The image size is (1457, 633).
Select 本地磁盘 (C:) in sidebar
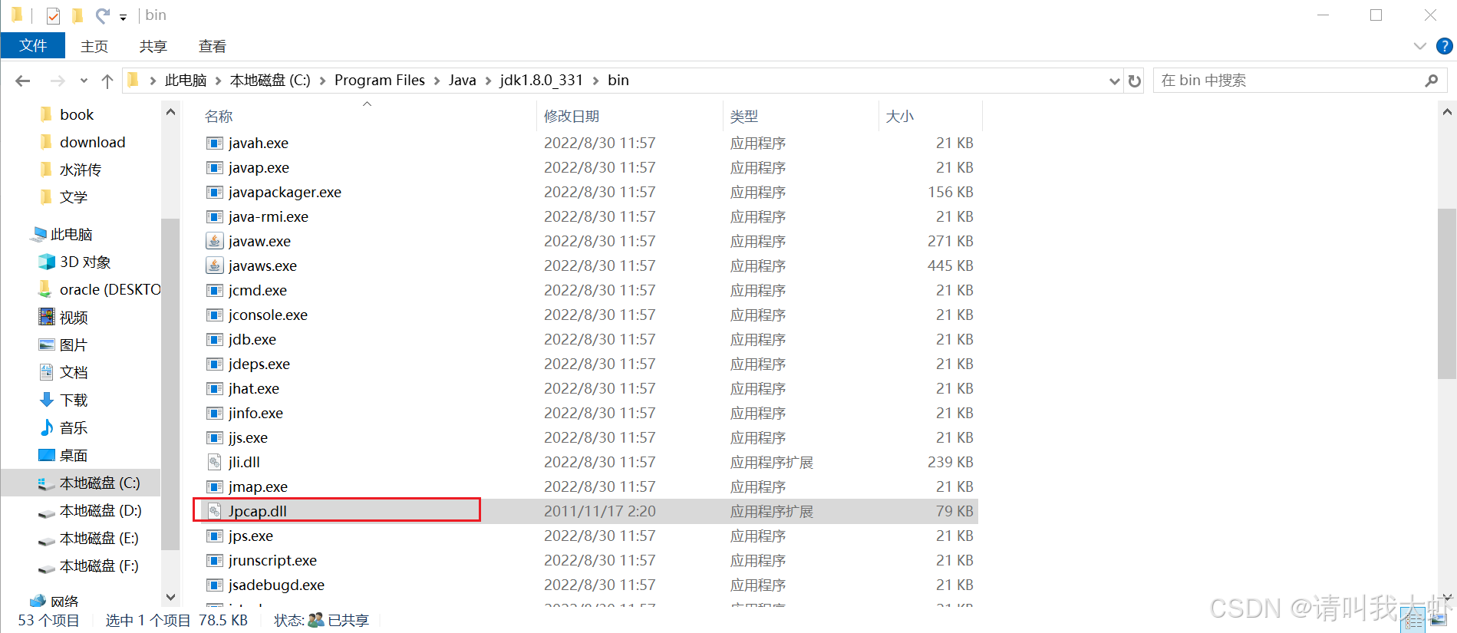click(100, 483)
